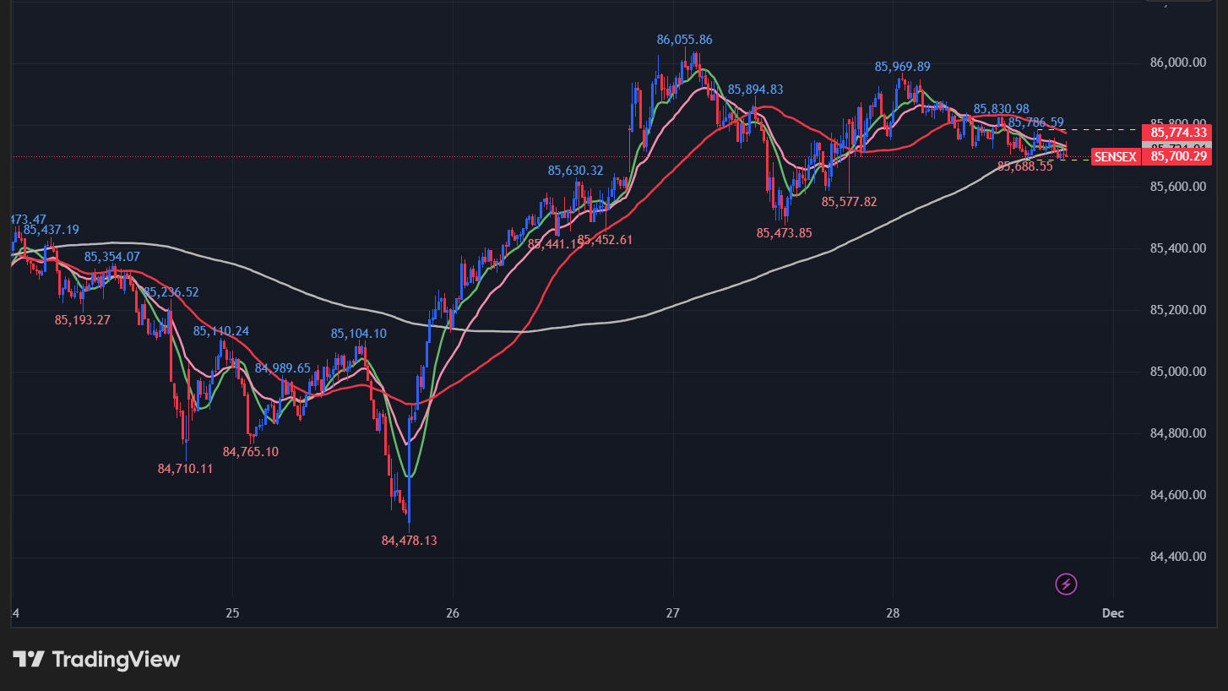The image size is (1228, 691).
Task: Click the 84,478.13 swing low label
Action: pos(409,541)
